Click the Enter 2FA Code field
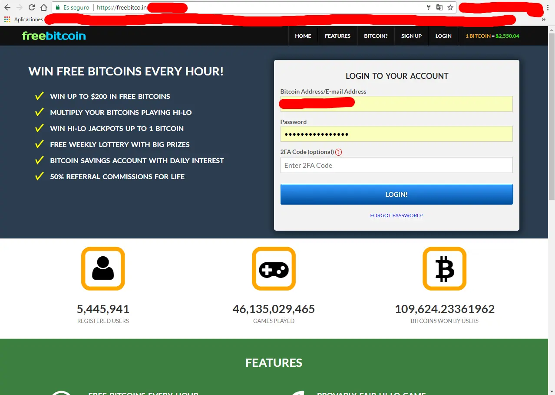Viewport: 555px width, 395px height. [396, 165]
